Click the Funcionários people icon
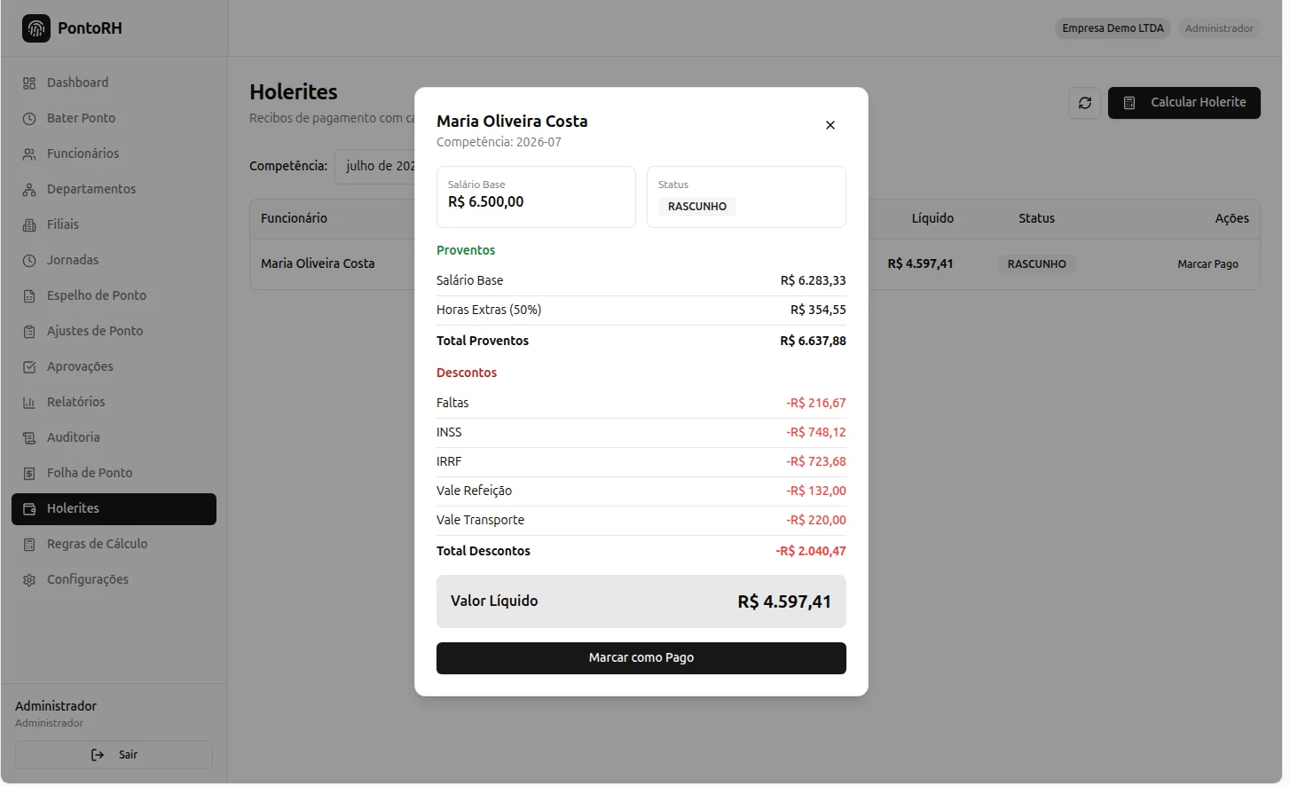This screenshot has width=1290, height=786. pyautogui.click(x=29, y=153)
